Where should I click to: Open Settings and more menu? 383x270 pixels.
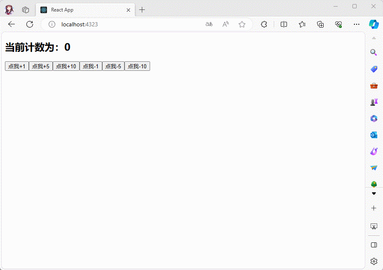click(357, 24)
